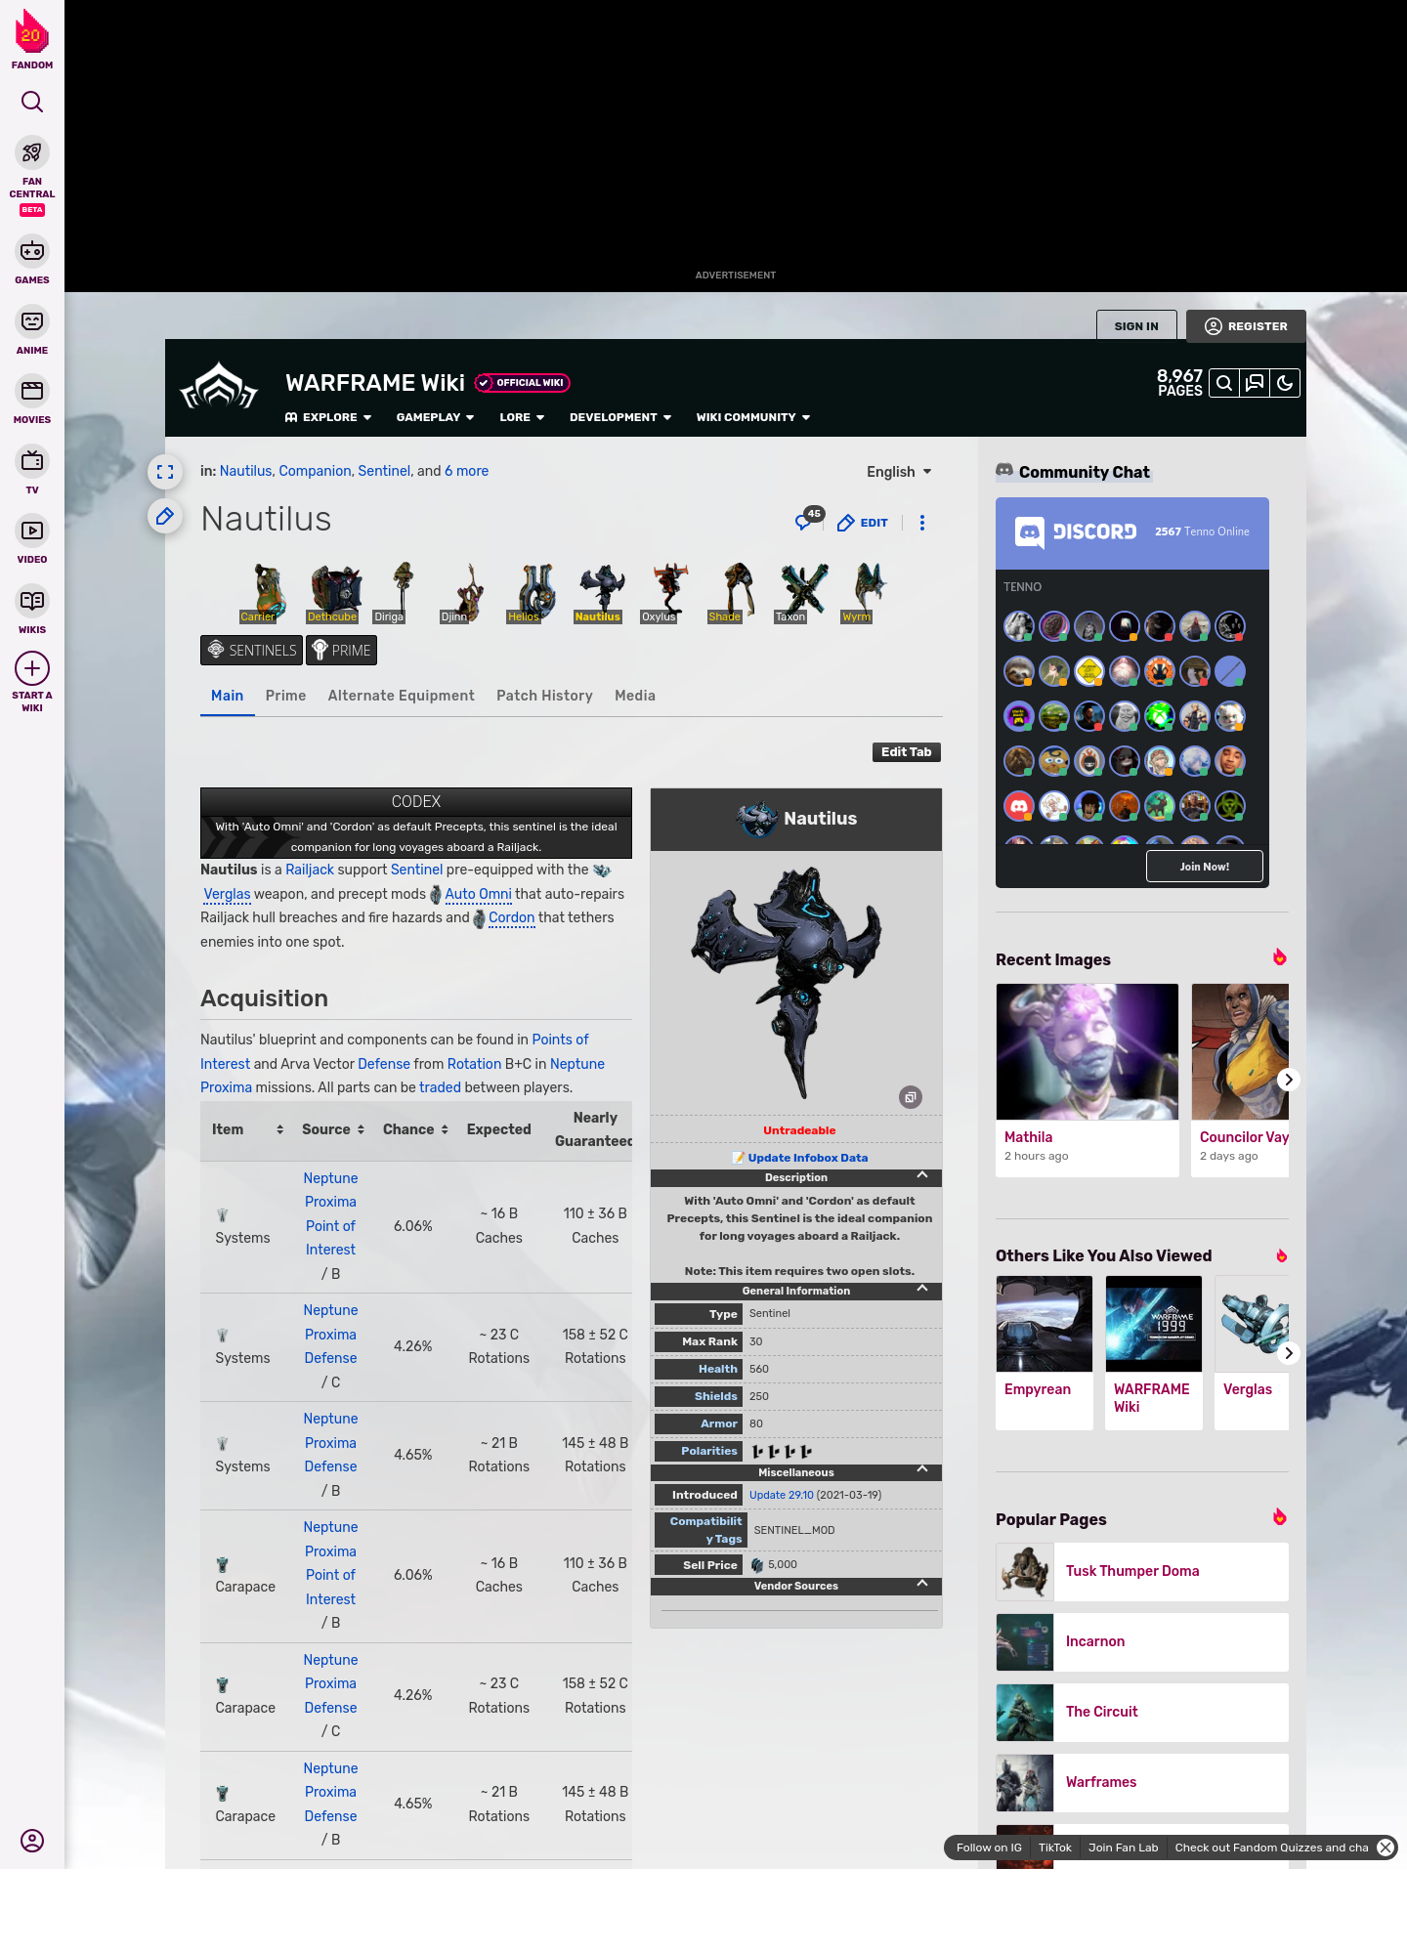Open the three-dot more actions menu

point(921,523)
